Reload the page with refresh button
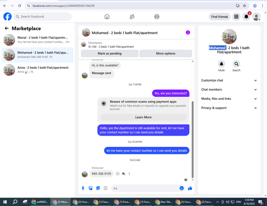The height and width of the screenshot is (206, 267). click(20, 6)
